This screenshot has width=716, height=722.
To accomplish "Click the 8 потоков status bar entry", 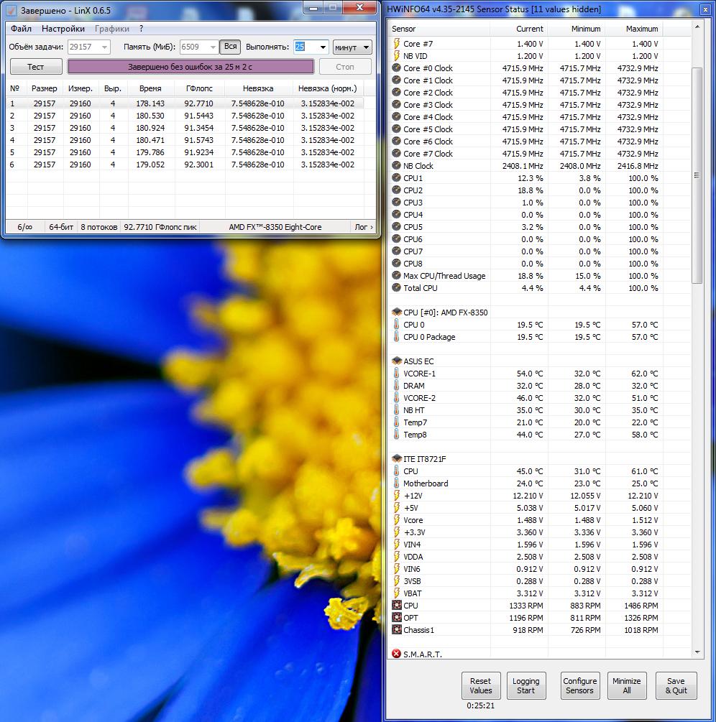I will tap(98, 227).
